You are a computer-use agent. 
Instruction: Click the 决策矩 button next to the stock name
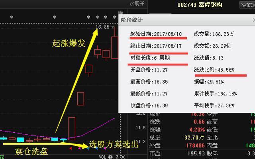pos(247,5)
